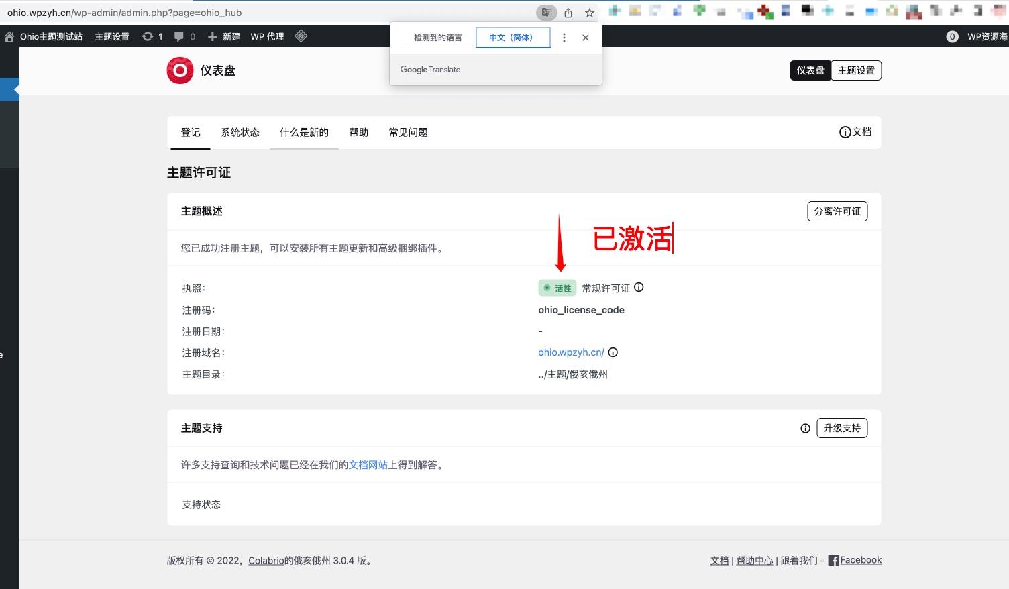Image resolution: width=1009 pixels, height=589 pixels.
Task: Click the 主题概述 section heading
Action: [x=201, y=211]
